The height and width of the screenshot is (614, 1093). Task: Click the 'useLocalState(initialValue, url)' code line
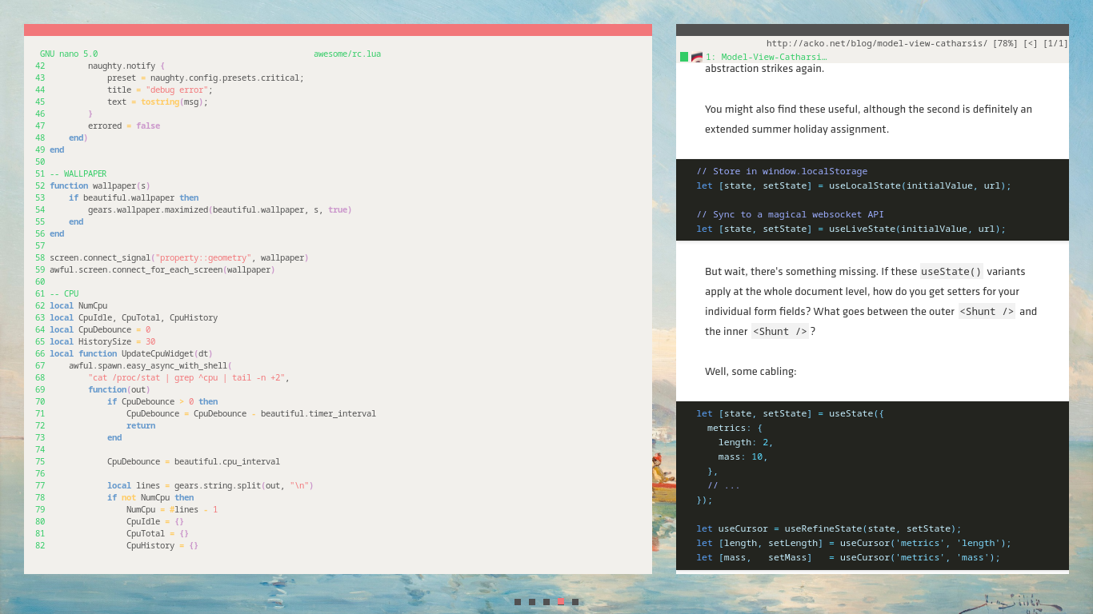pos(854,185)
